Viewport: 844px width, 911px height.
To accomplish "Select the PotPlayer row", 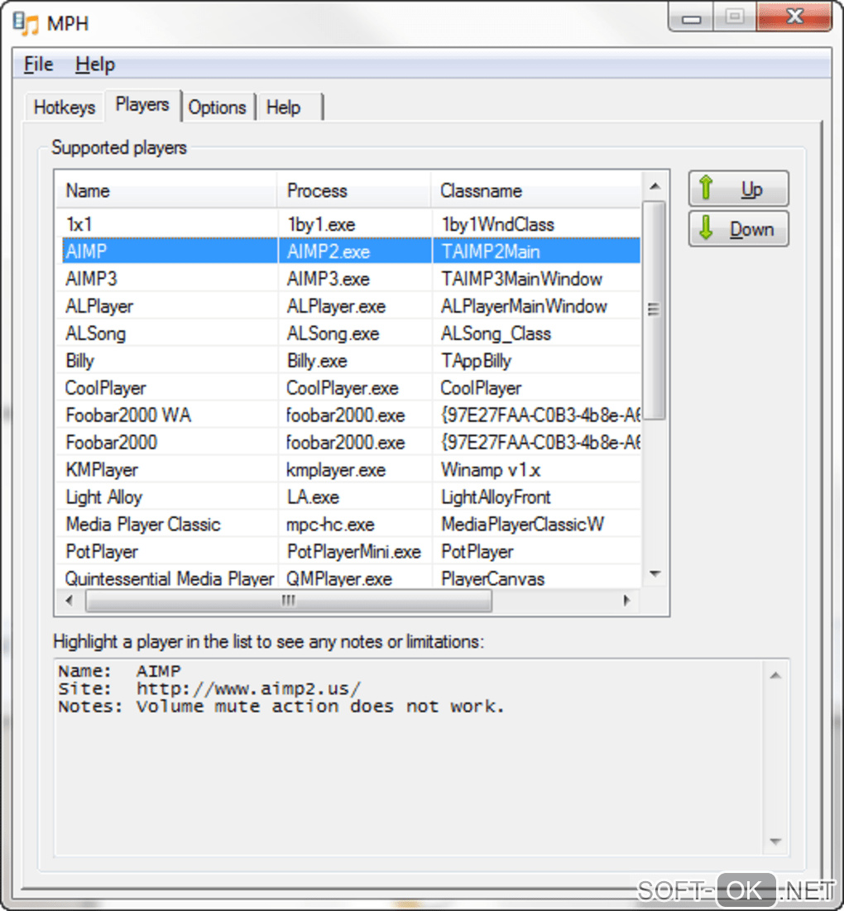I will (x=349, y=552).
